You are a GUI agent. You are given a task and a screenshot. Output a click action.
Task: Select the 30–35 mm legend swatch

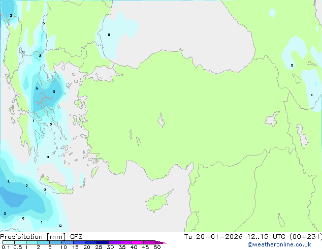click(x=114, y=242)
